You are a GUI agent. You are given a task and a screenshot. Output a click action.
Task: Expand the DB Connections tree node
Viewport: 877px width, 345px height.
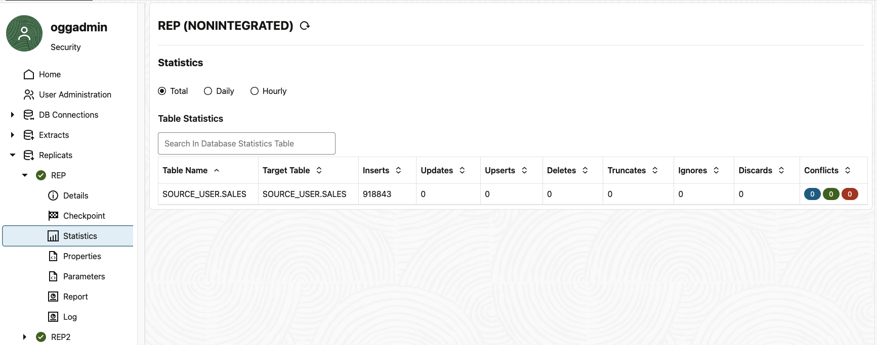click(x=13, y=115)
